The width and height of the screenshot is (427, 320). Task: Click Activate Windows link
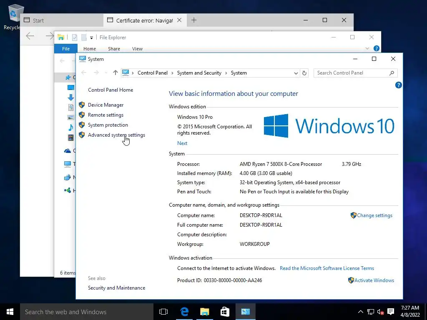374,280
